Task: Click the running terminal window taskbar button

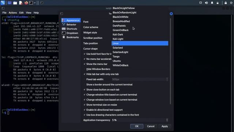Action: (42, 3)
